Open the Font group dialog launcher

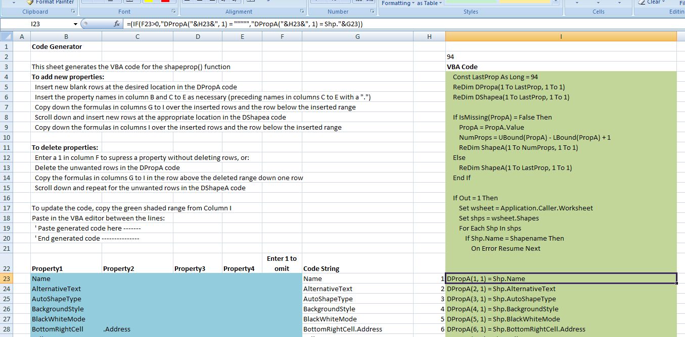click(x=173, y=11)
